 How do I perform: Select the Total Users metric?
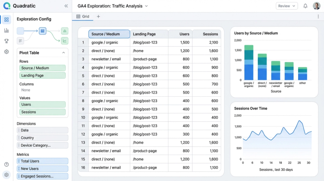pyautogui.click(x=43, y=161)
